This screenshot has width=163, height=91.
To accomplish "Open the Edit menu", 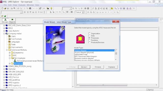I will pyautogui.click(x=10, y=5).
